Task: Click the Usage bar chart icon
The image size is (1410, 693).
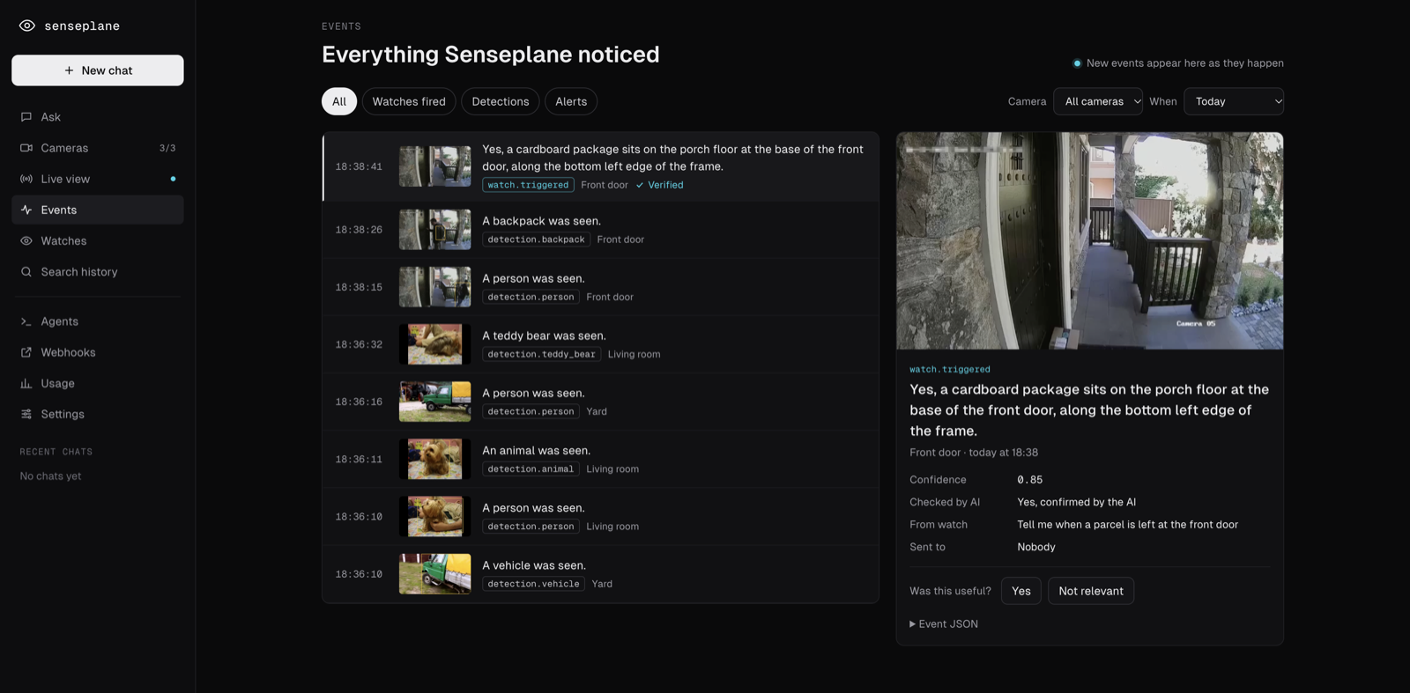Action: pyautogui.click(x=26, y=383)
